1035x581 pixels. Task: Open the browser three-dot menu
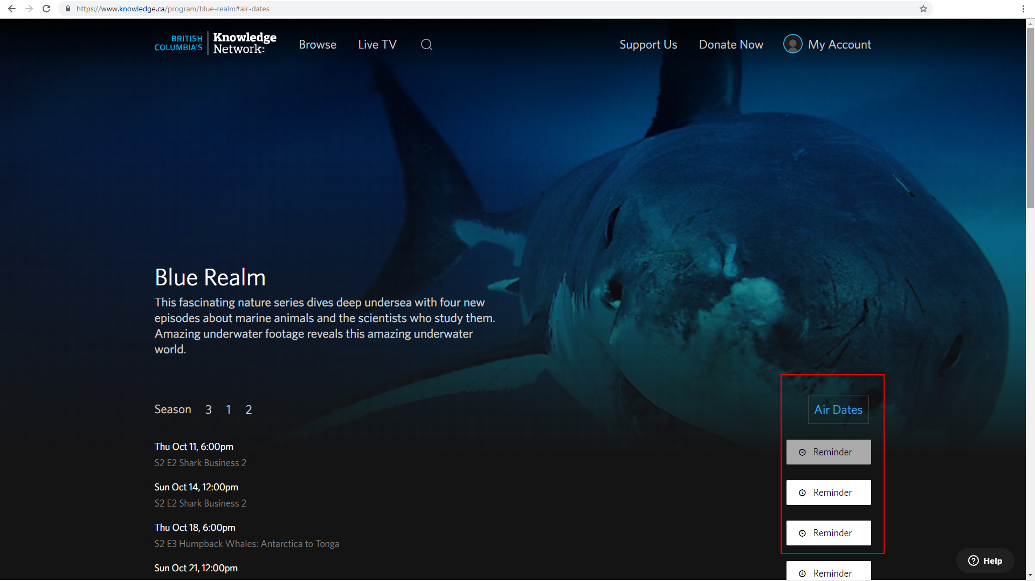tap(1023, 9)
